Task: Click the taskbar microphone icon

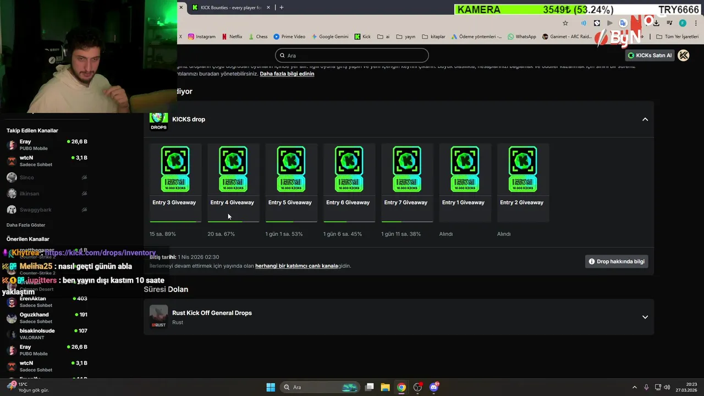Action: point(646,387)
